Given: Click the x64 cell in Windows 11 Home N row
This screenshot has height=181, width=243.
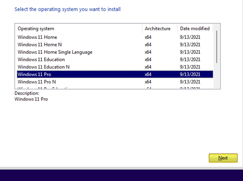Looking at the screenshot, I should coord(148,45).
